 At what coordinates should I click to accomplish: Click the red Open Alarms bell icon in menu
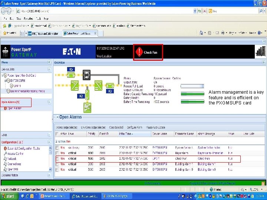(x=5, y=108)
